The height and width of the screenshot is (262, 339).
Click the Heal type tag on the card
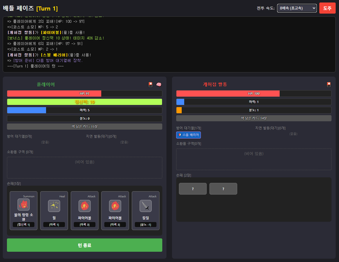62,196
